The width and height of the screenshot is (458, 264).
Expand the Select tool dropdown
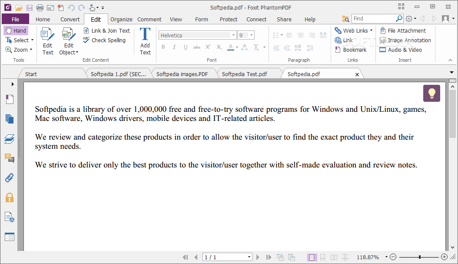click(33, 40)
